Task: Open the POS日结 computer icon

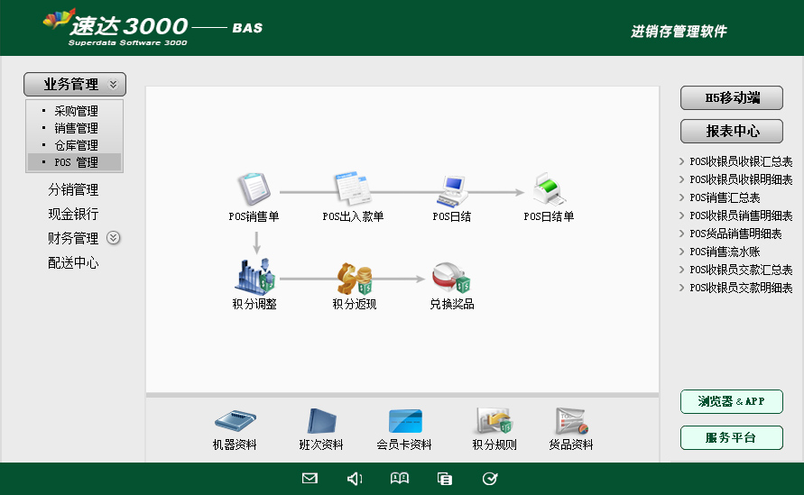Action: pyautogui.click(x=451, y=191)
